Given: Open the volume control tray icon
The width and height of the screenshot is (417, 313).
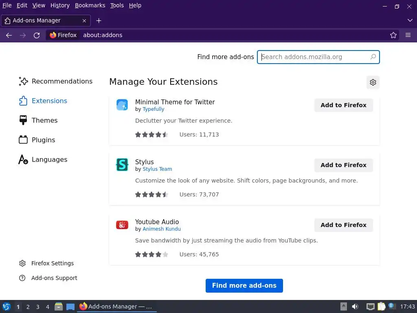Looking at the screenshot, I should pyautogui.click(x=355, y=306).
